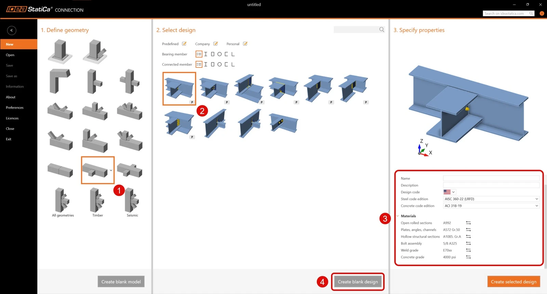Click Create blank model button
The width and height of the screenshot is (547, 294).
point(121,282)
